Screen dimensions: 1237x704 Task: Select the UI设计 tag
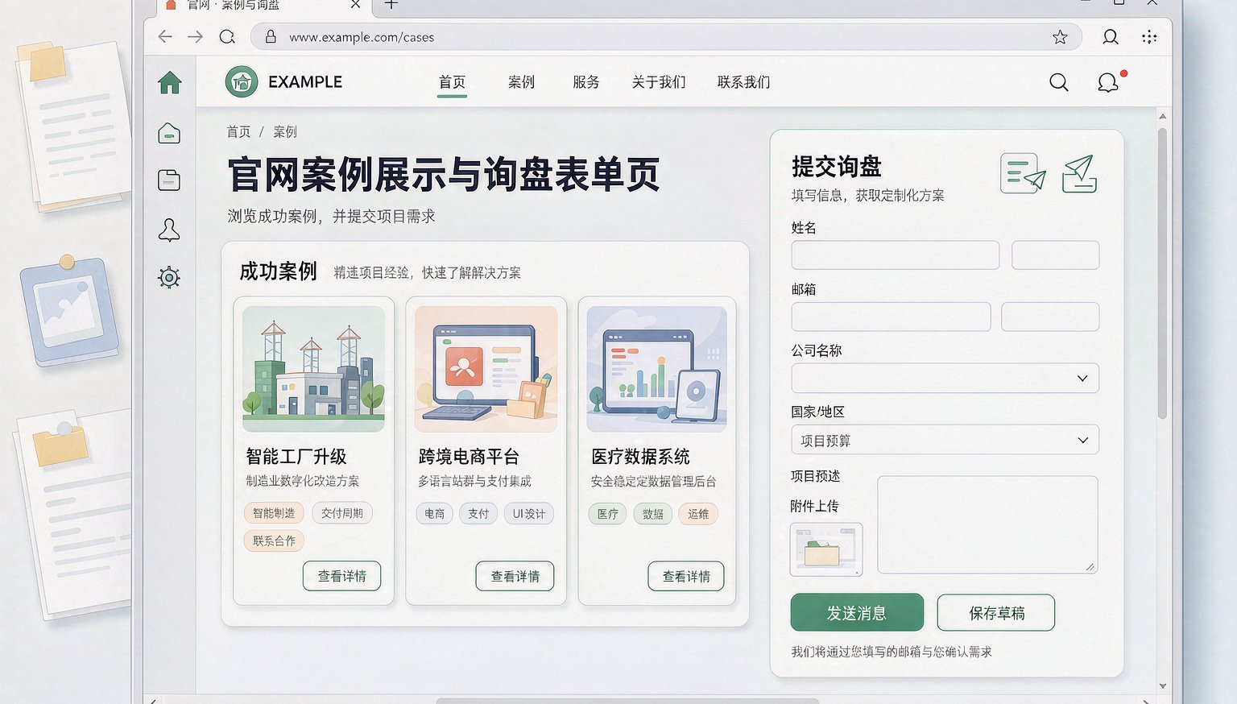(x=529, y=513)
